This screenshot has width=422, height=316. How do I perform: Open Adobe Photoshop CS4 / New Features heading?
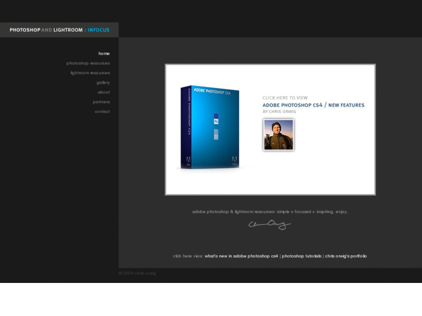coord(313,105)
